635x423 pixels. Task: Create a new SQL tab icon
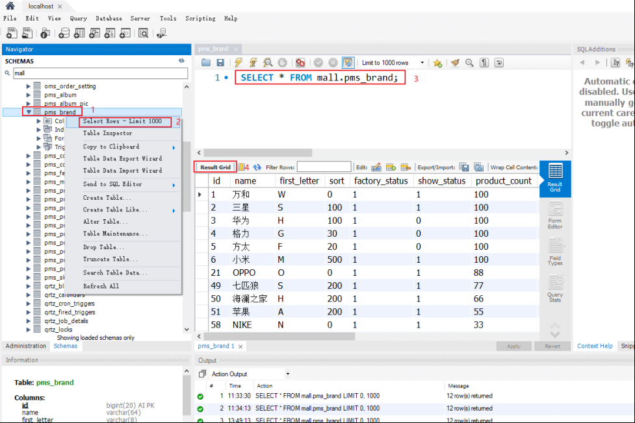click(12, 33)
